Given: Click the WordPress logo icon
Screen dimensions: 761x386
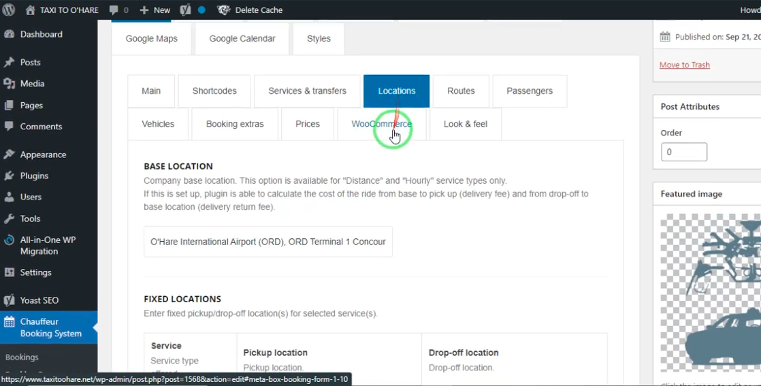Looking at the screenshot, I should click(8, 10).
